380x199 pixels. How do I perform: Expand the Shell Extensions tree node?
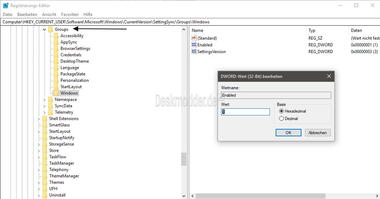[x=39, y=119]
